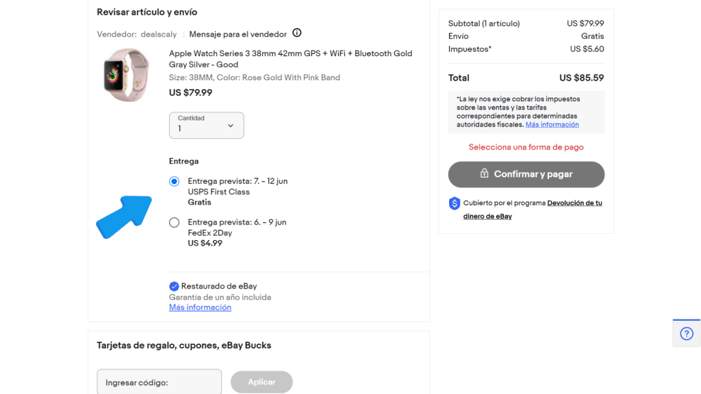
Task: Select USPS First Class free delivery option
Action: click(x=175, y=181)
